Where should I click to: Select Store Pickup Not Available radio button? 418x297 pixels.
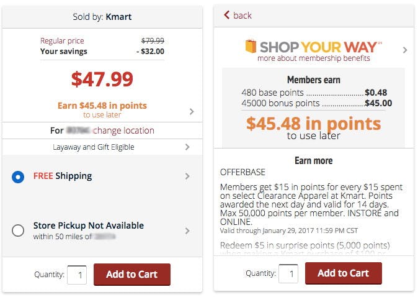(x=18, y=231)
